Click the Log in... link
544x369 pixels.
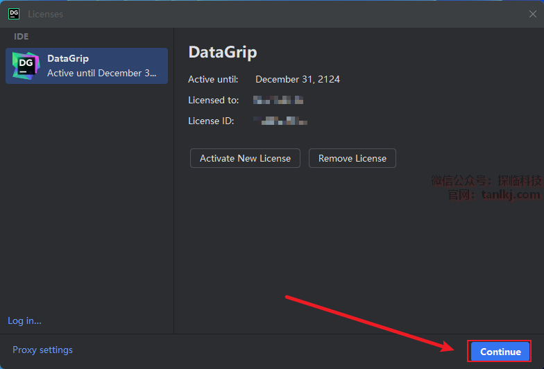[25, 320]
